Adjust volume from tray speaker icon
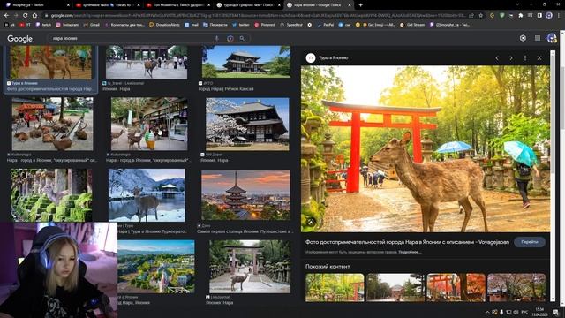 [x=516, y=312]
